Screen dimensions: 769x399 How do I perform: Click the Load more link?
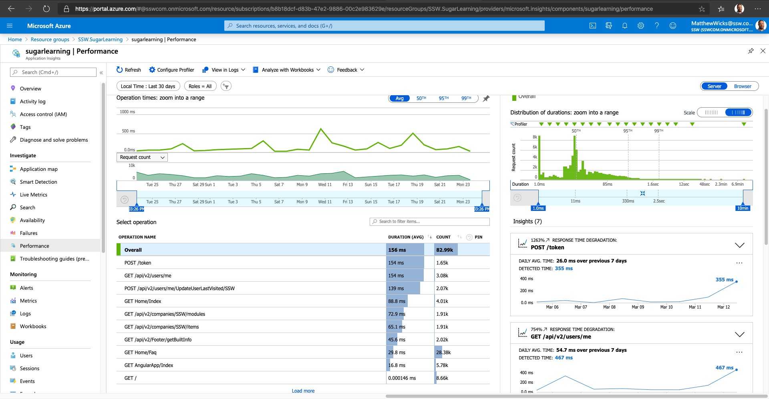click(303, 391)
